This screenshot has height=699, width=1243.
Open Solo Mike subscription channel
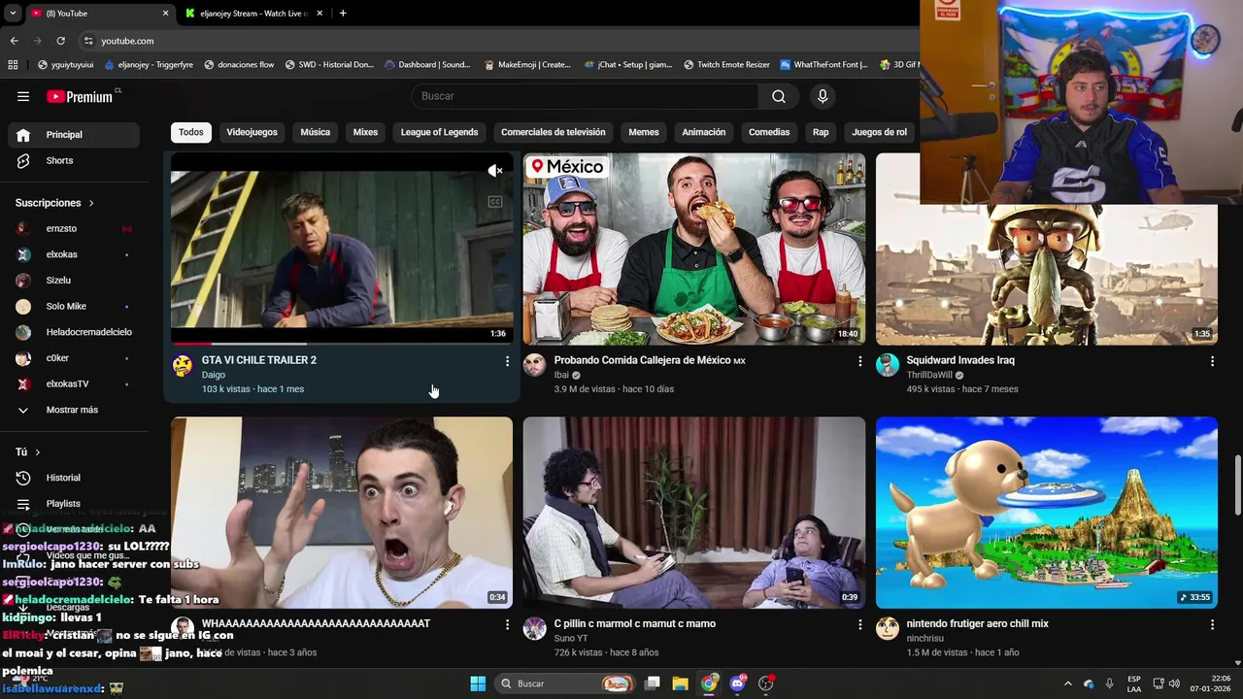coord(74,307)
